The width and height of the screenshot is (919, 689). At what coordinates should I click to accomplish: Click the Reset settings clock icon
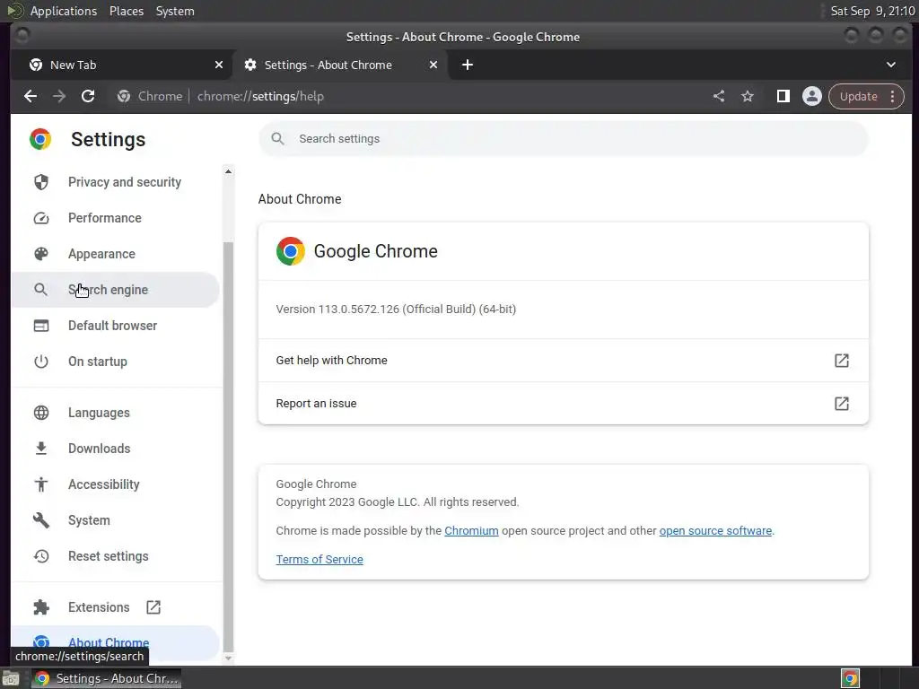[x=41, y=556]
